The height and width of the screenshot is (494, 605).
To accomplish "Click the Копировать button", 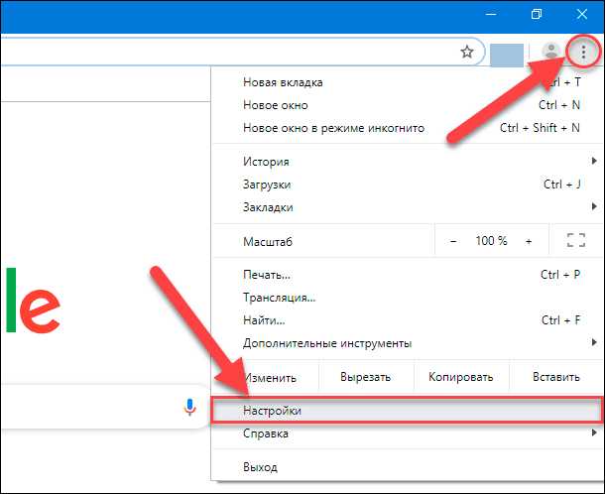I will coord(461,377).
